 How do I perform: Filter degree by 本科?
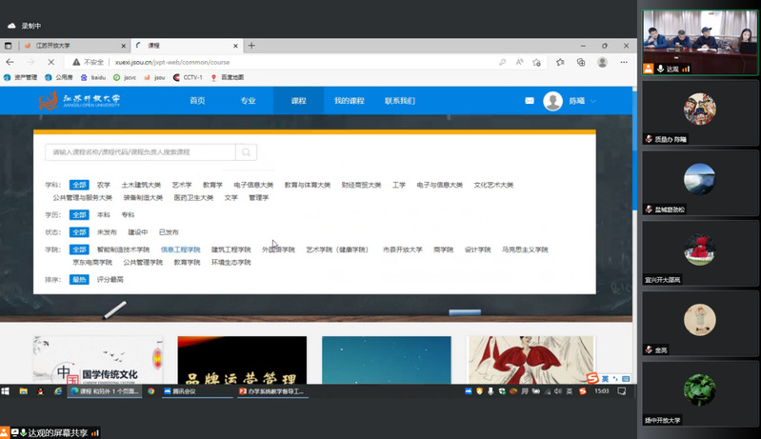(x=104, y=215)
